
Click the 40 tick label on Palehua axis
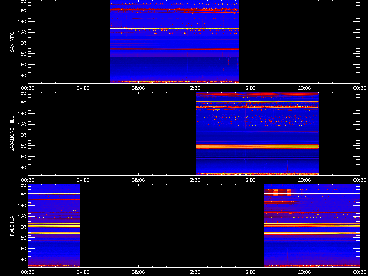pos(23,259)
